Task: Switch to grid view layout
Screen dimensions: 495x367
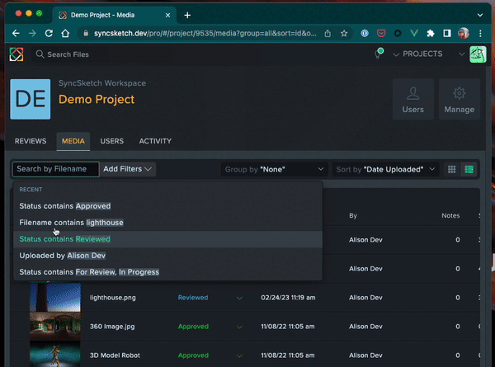Action: 452,169
